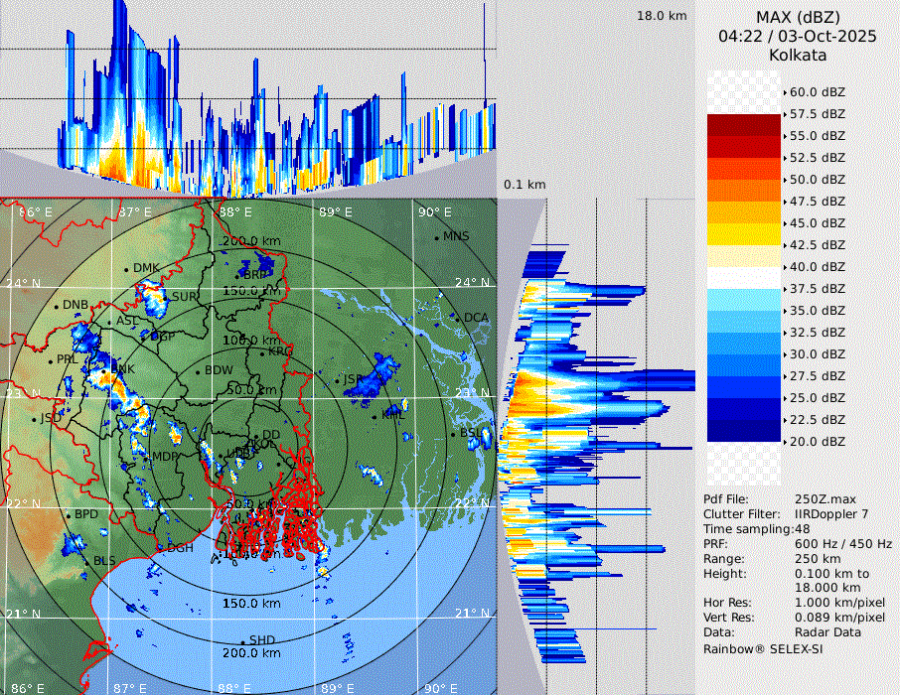Click the 18.0 km height label
The image size is (900, 695).
click(x=662, y=16)
